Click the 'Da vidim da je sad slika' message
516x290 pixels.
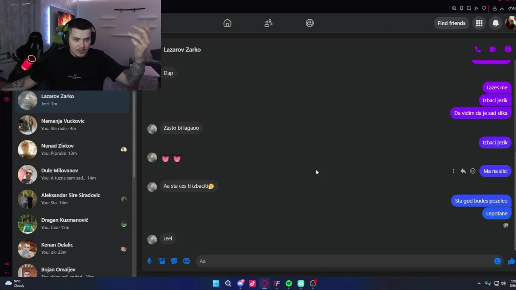point(481,113)
